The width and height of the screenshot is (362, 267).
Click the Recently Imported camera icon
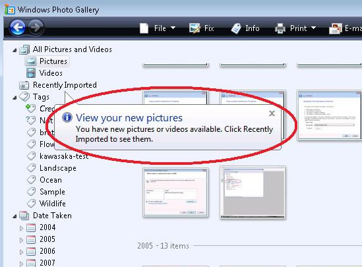pyautogui.click(x=24, y=85)
